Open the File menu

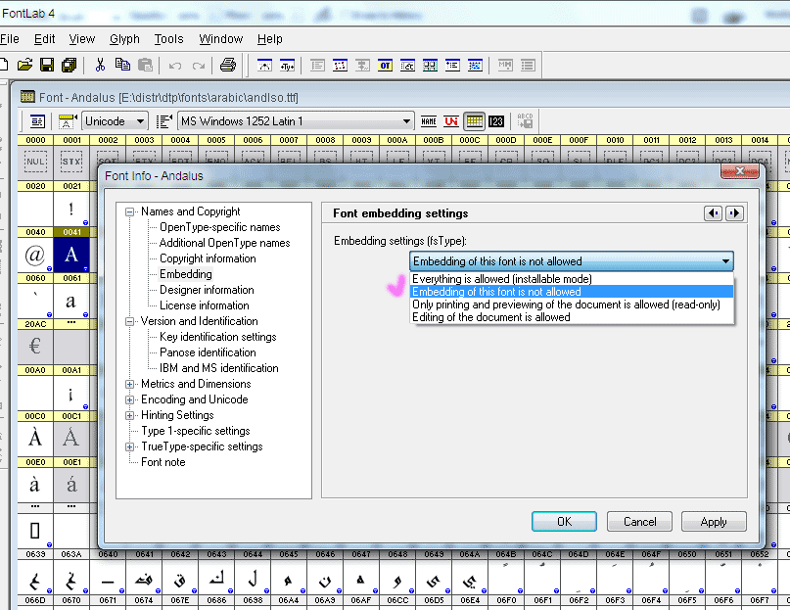tap(9, 39)
